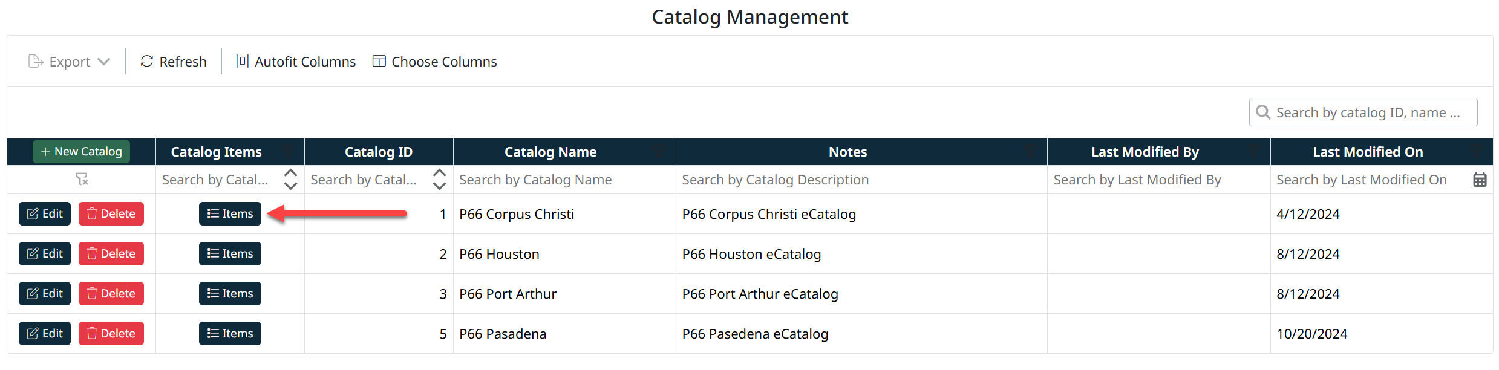Focus the global catalog search box
The width and height of the screenshot is (1499, 370).
[x=1368, y=112]
